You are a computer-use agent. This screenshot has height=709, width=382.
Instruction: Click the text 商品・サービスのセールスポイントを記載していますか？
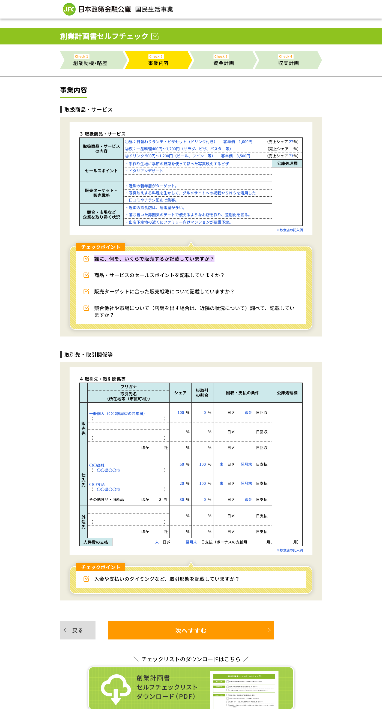pos(159,275)
